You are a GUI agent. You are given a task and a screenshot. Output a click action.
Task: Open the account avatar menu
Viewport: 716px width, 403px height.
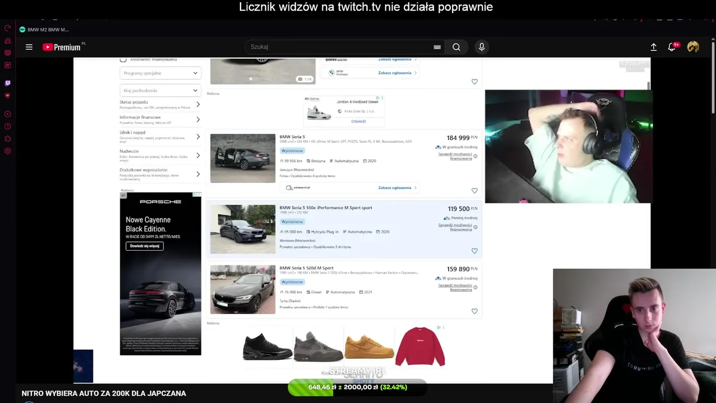click(x=693, y=47)
